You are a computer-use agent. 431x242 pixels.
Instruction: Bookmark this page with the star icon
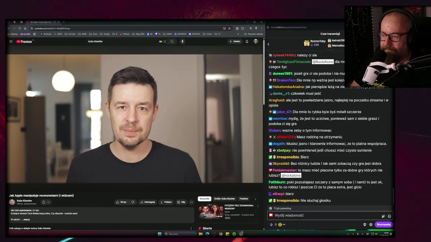230,28
